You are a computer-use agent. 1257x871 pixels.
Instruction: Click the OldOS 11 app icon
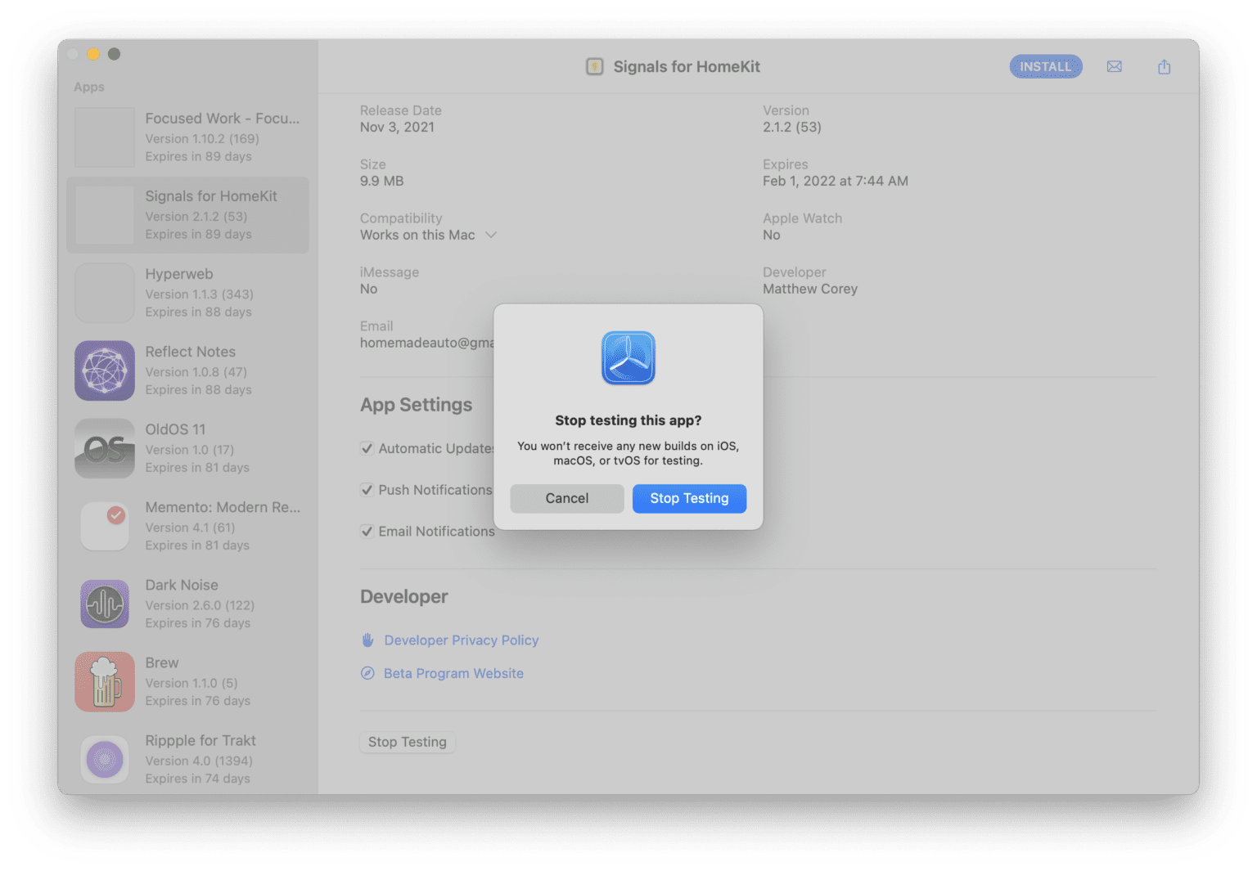click(104, 448)
